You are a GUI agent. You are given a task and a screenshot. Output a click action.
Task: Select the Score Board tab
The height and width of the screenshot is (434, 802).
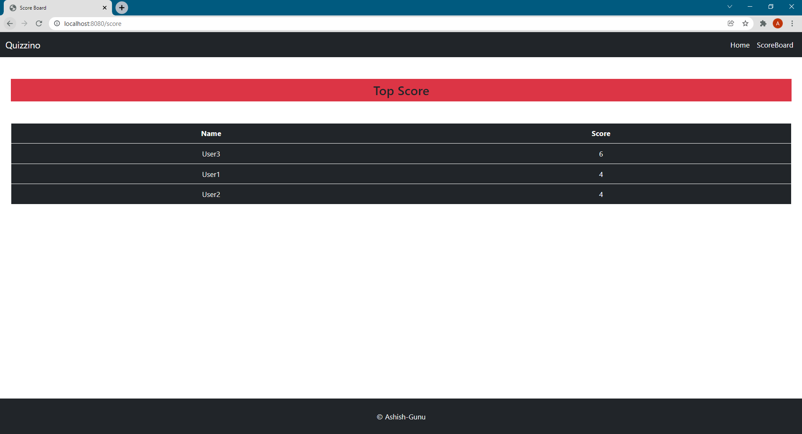pos(50,8)
